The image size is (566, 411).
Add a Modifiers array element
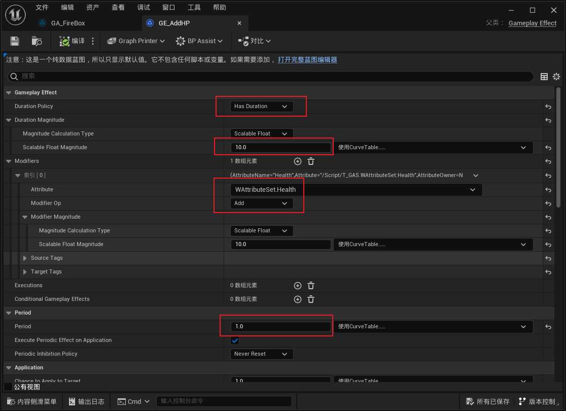pos(298,161)
